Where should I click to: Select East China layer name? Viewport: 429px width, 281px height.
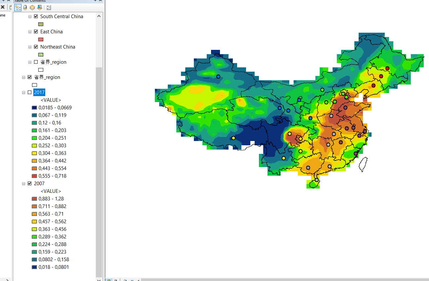tap(52, 31)
